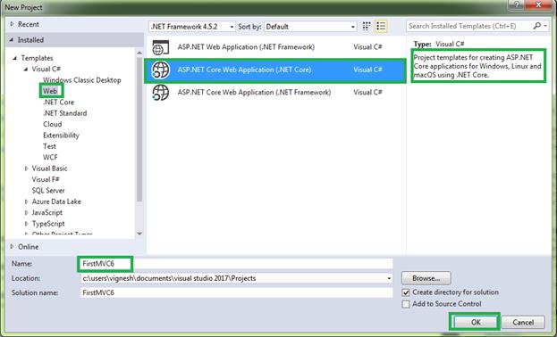This screenshot has height=337, width=557.
Task: Expand the JavaScript node
Action: (26, 213)
